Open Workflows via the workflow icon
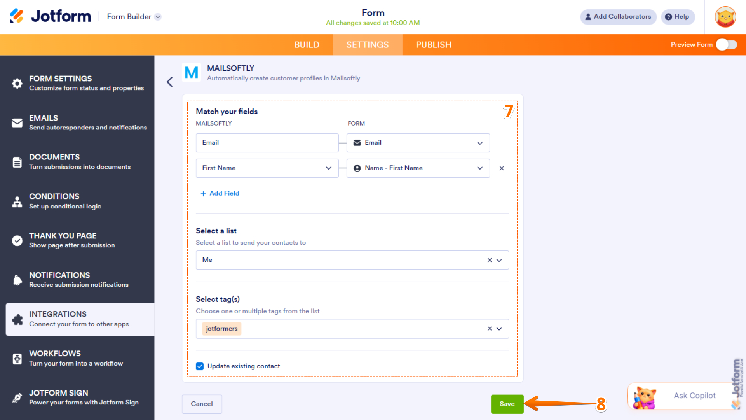The width and height of the screenshot is (746, 420). (x=17, y=358)
